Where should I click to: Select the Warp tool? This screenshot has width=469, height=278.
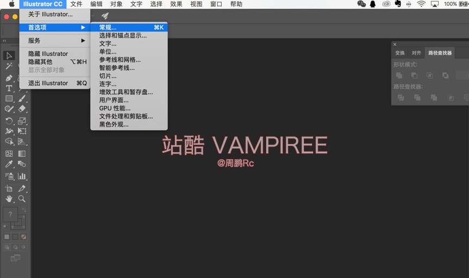(x=9, y=131)
